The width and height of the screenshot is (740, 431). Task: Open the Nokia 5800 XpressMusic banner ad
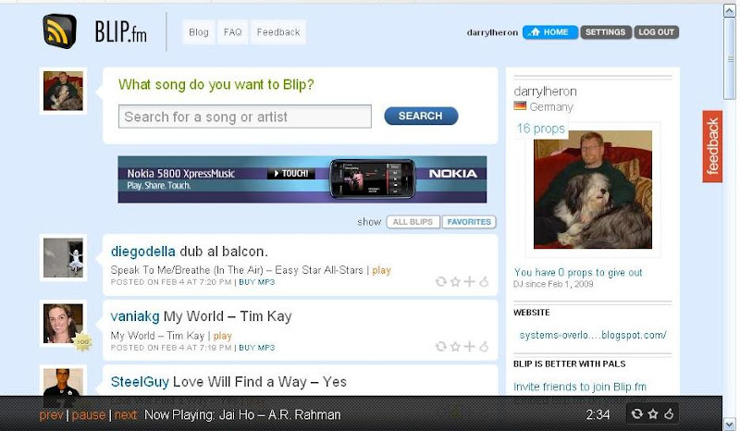pos(302,179)
